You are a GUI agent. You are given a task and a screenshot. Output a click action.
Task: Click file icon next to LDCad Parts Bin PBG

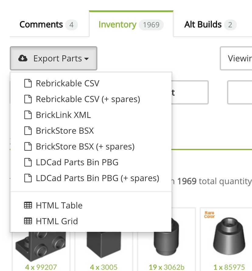[28, 162]
